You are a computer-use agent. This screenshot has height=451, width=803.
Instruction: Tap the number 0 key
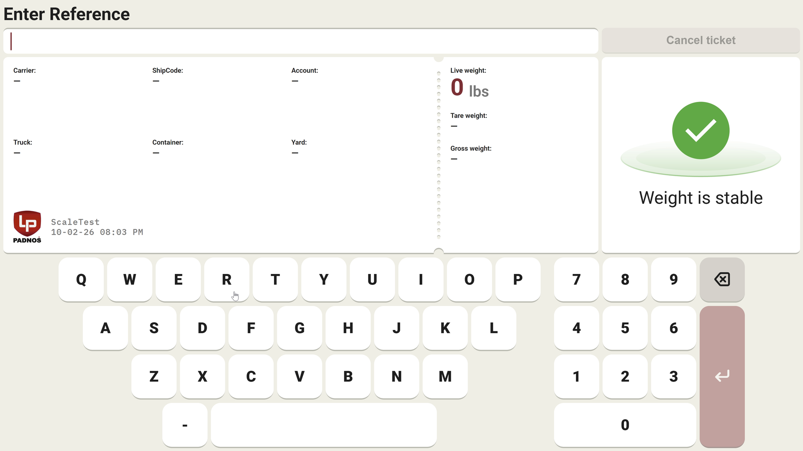point(625,425)
